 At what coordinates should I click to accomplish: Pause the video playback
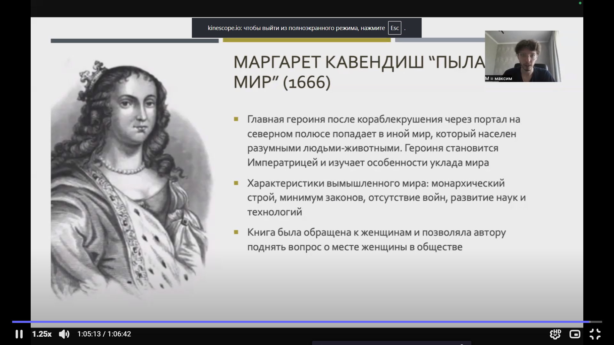click(x=19, y=334)
